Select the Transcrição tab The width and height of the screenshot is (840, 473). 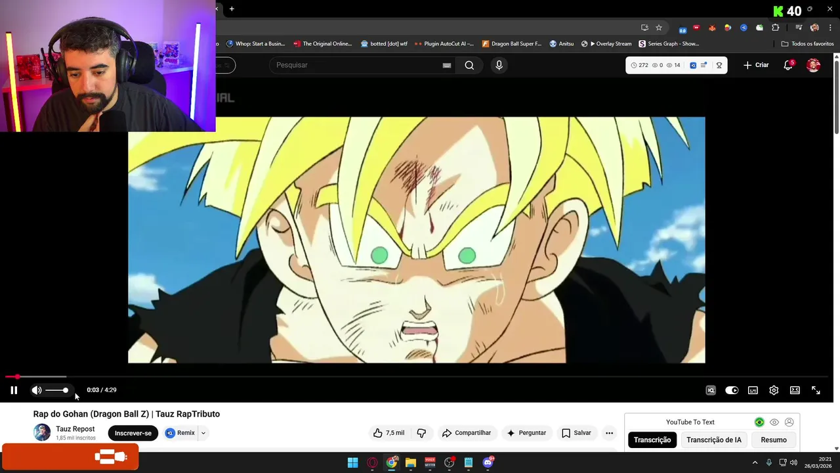[x=652, y=440]
